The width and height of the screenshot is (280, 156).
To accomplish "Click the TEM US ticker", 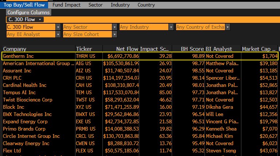I will (83, 92).
